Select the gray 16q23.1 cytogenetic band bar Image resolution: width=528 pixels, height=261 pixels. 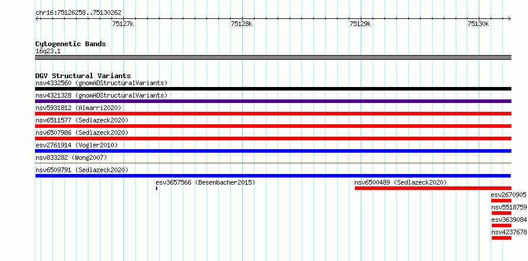273,57
